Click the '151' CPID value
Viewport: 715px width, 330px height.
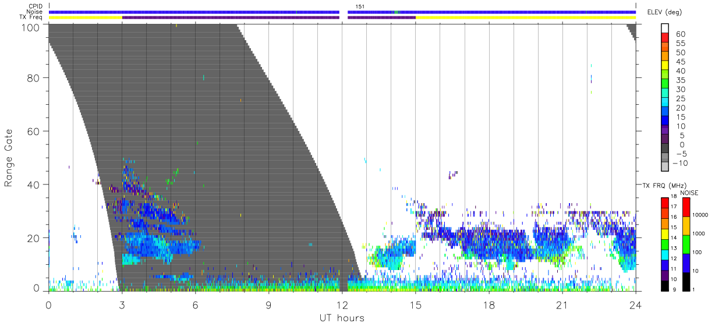pyautogui.click(x=360, y=6)
